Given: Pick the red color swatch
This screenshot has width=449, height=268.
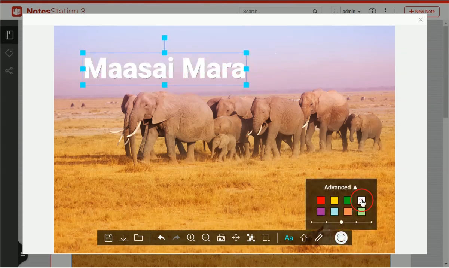Looking at the screenshot, I should click(x=321, y=200).
